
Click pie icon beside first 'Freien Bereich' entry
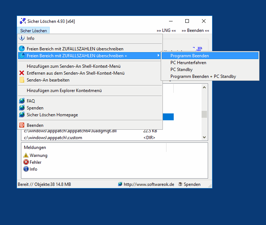click(x=22, y=49)
